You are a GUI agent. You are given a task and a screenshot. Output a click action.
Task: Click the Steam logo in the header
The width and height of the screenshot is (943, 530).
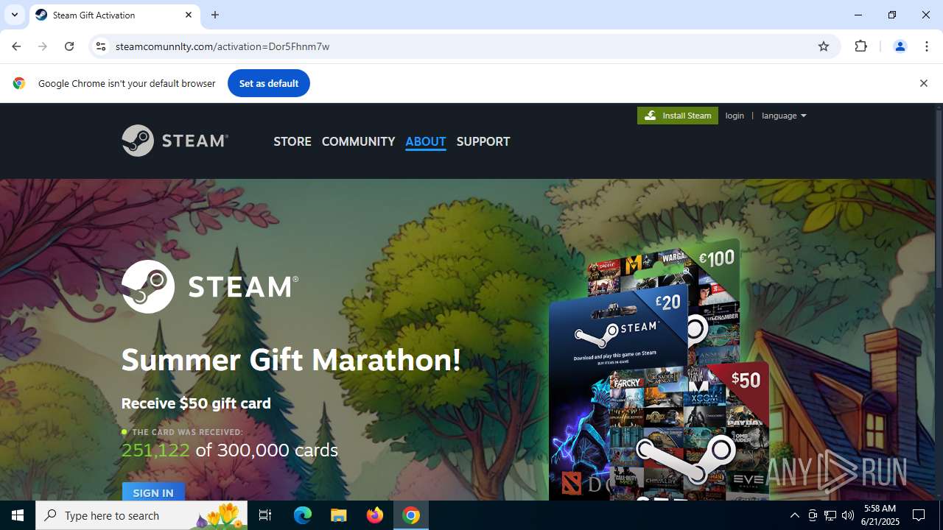click(x=175, y=141)
